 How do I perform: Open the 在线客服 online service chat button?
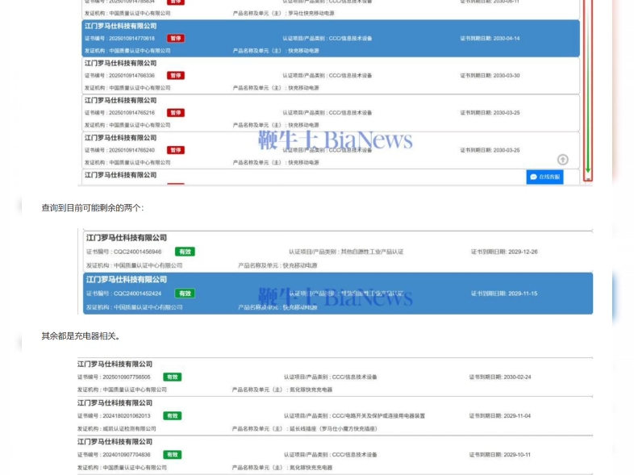pyautogui.click(x=544, y=177)
